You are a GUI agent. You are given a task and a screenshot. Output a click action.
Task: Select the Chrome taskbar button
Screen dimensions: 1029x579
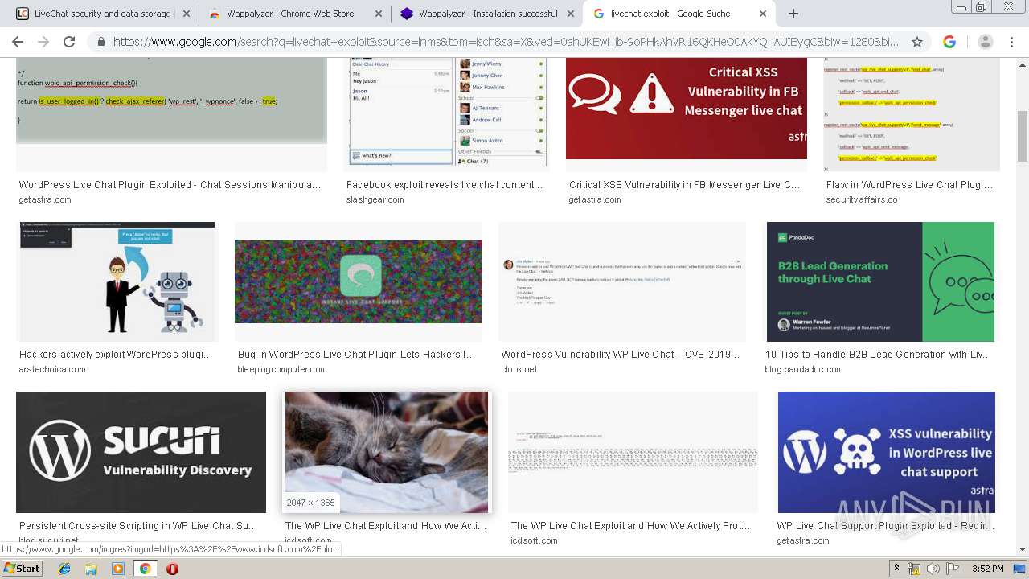145,568
